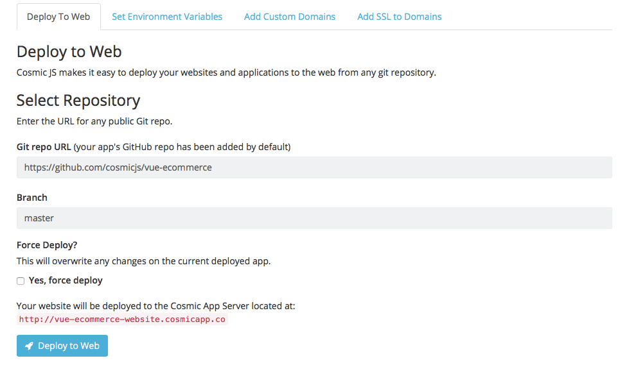Click the vue-ecommerce-website.cosmicapp.co URL
Screen dimensions: 629x365
tap(122, 319)
